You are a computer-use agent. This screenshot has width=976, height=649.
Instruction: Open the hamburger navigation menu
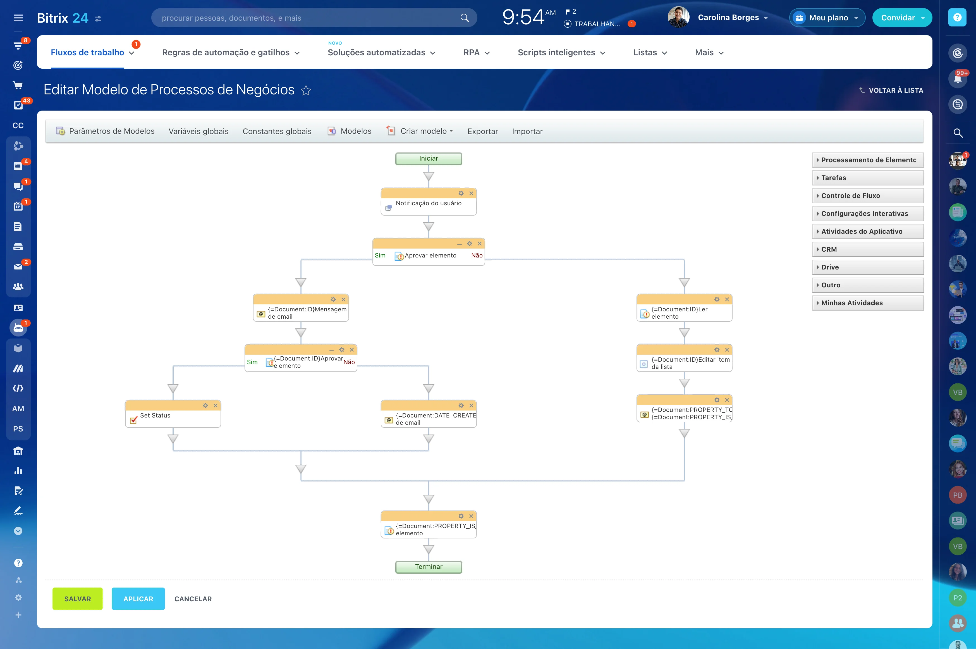click(18, 18)
